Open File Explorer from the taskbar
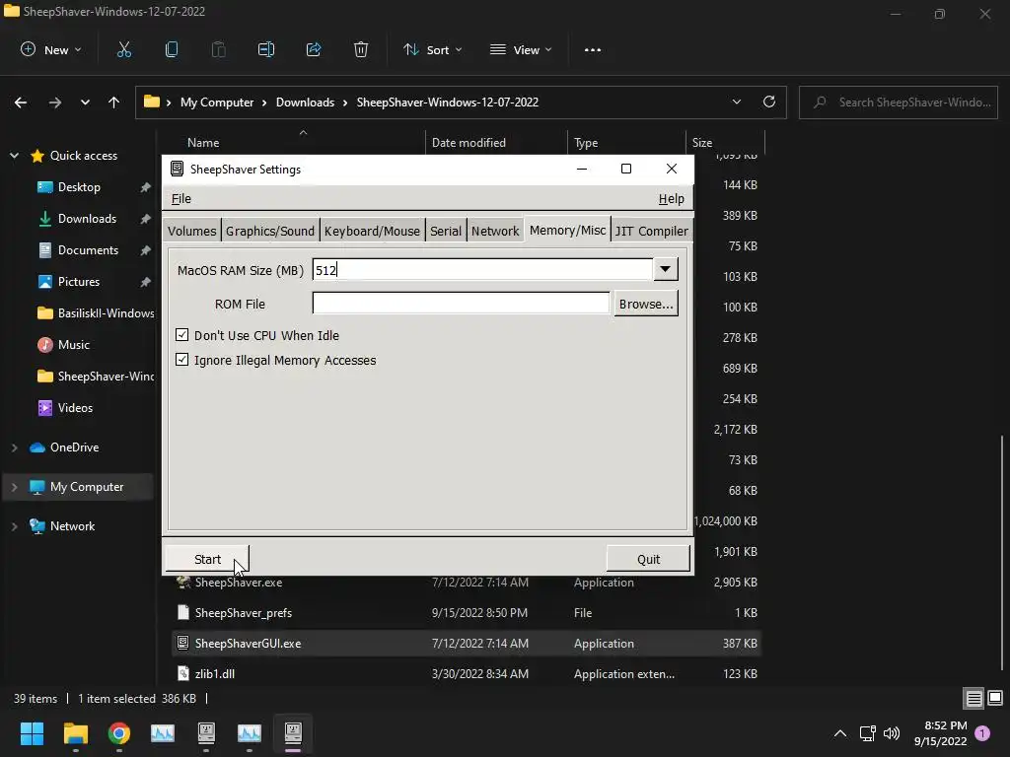Screen dimensions: 1010x757 pyautogui.click(x=75, y=733)
